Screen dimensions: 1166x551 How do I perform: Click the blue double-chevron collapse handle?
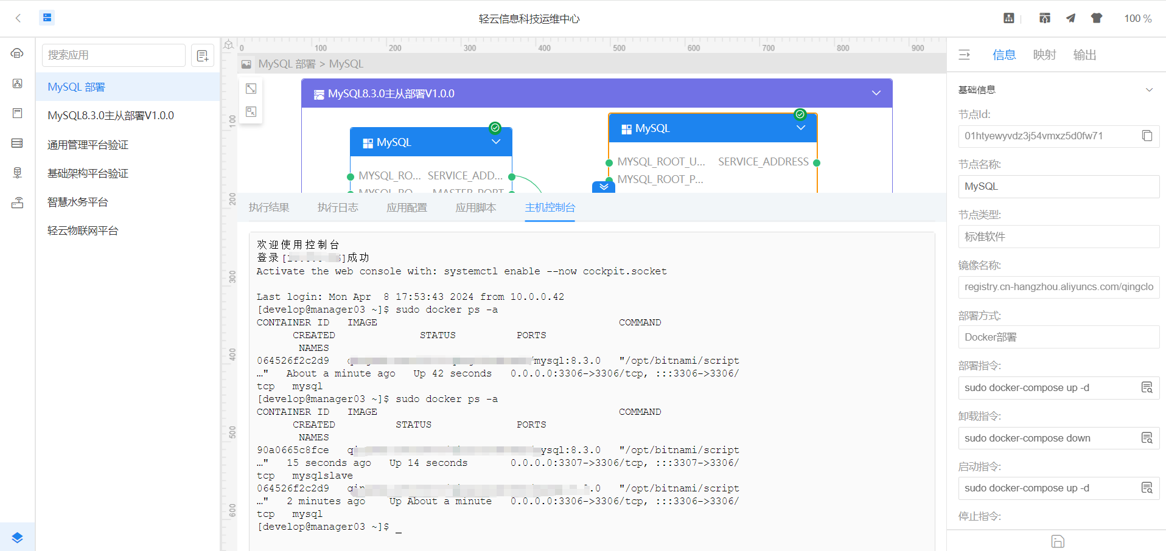[x=604, y=187]
